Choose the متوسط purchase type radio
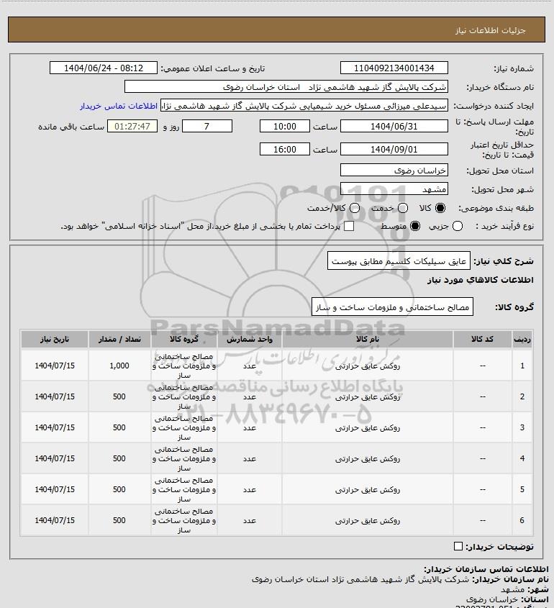 415,226
